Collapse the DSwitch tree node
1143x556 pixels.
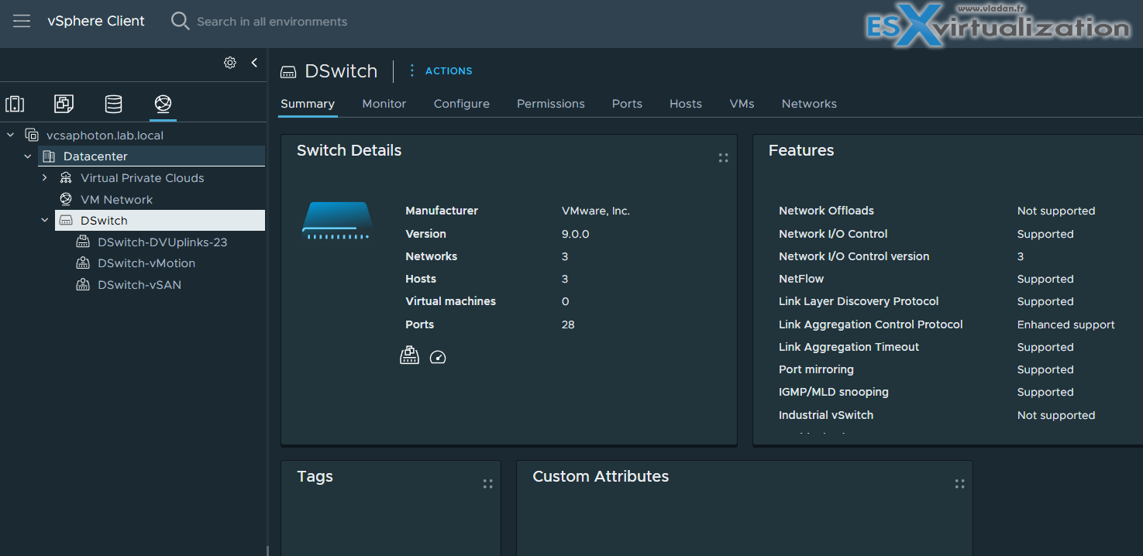tap(45, 221)
